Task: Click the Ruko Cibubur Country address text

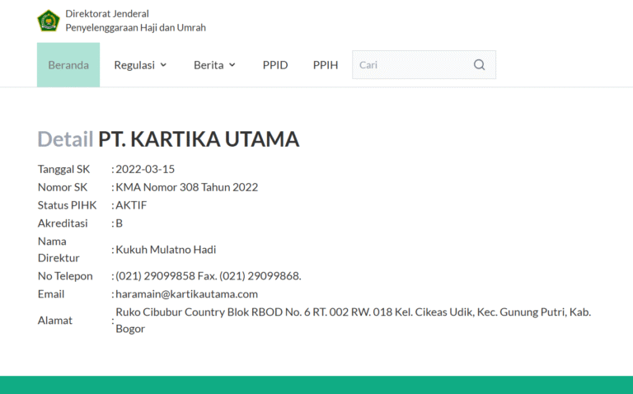Action: pos(353,312)
